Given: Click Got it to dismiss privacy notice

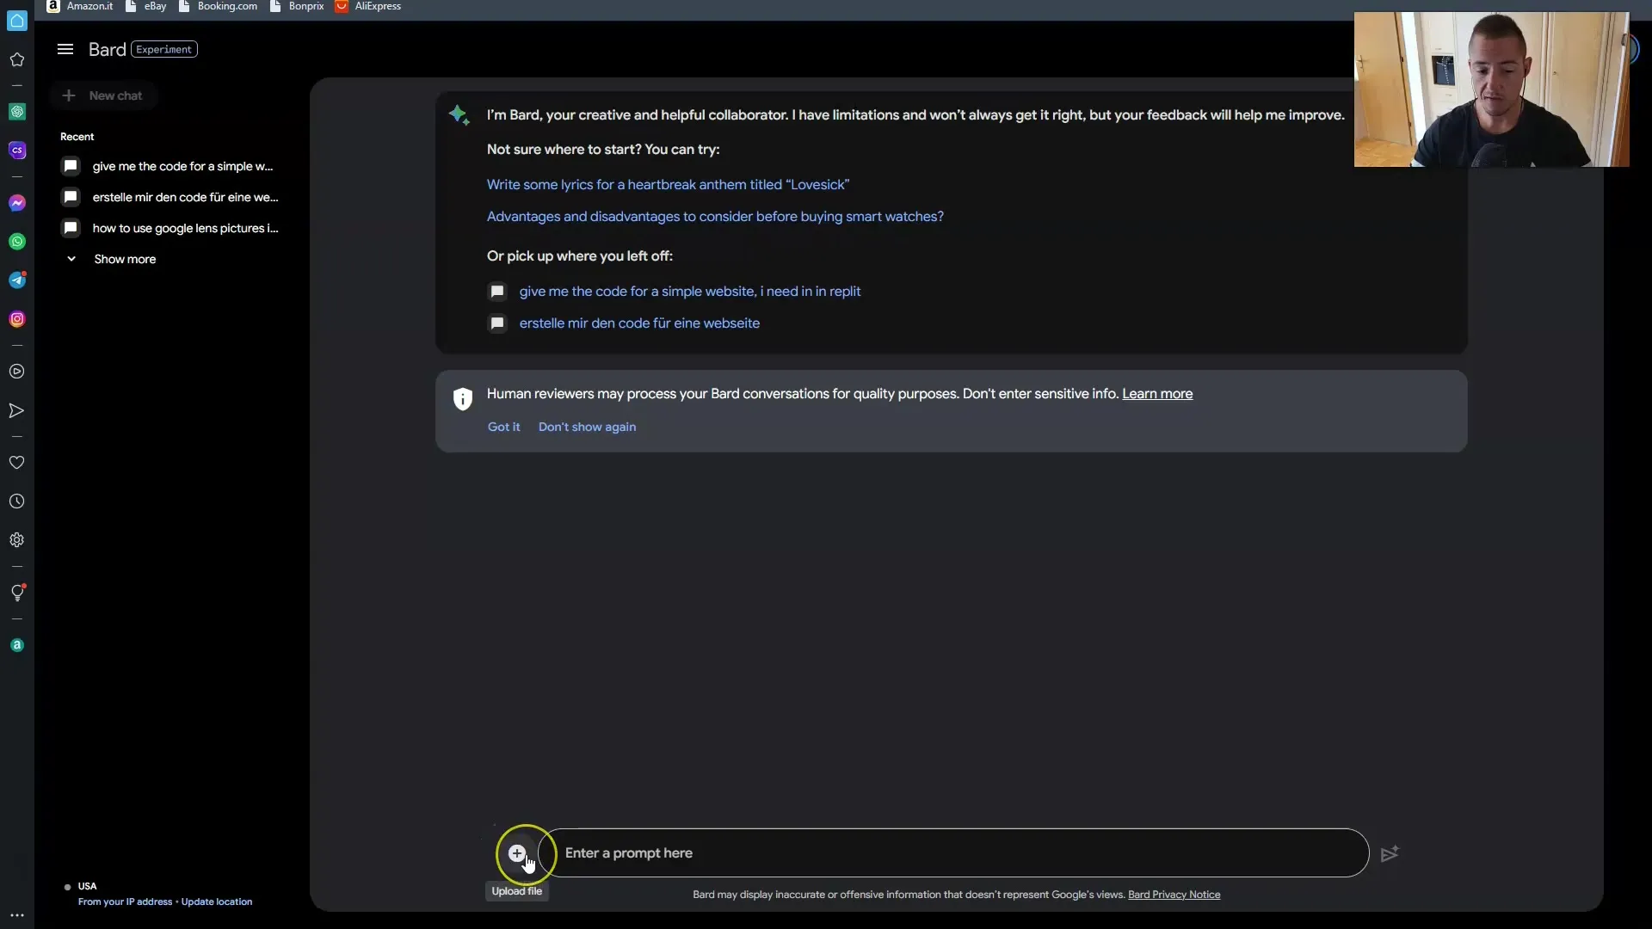Looking at the screenshot, I should [503, 427].
